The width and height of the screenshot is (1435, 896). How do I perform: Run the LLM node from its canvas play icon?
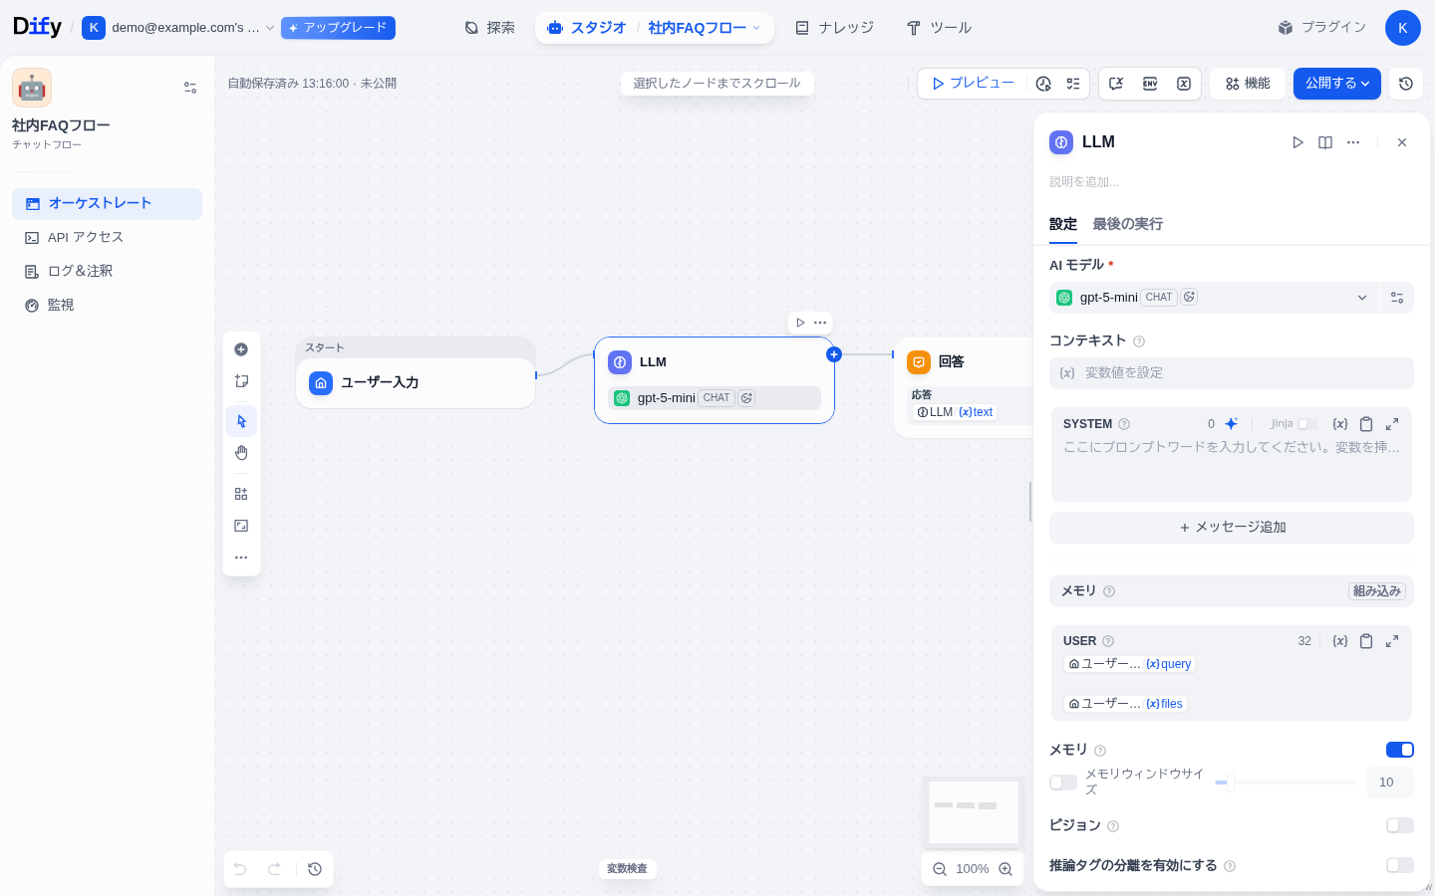(800, 323)
